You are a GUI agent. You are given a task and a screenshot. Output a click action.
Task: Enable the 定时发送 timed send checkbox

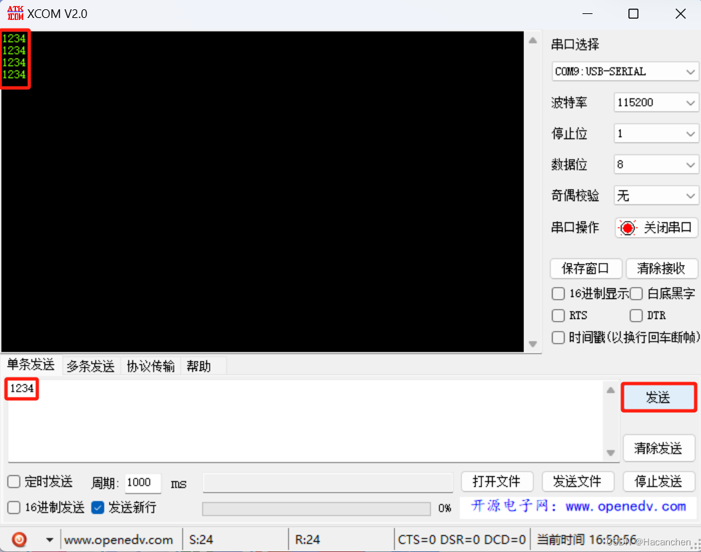click(x=14, y=482)
